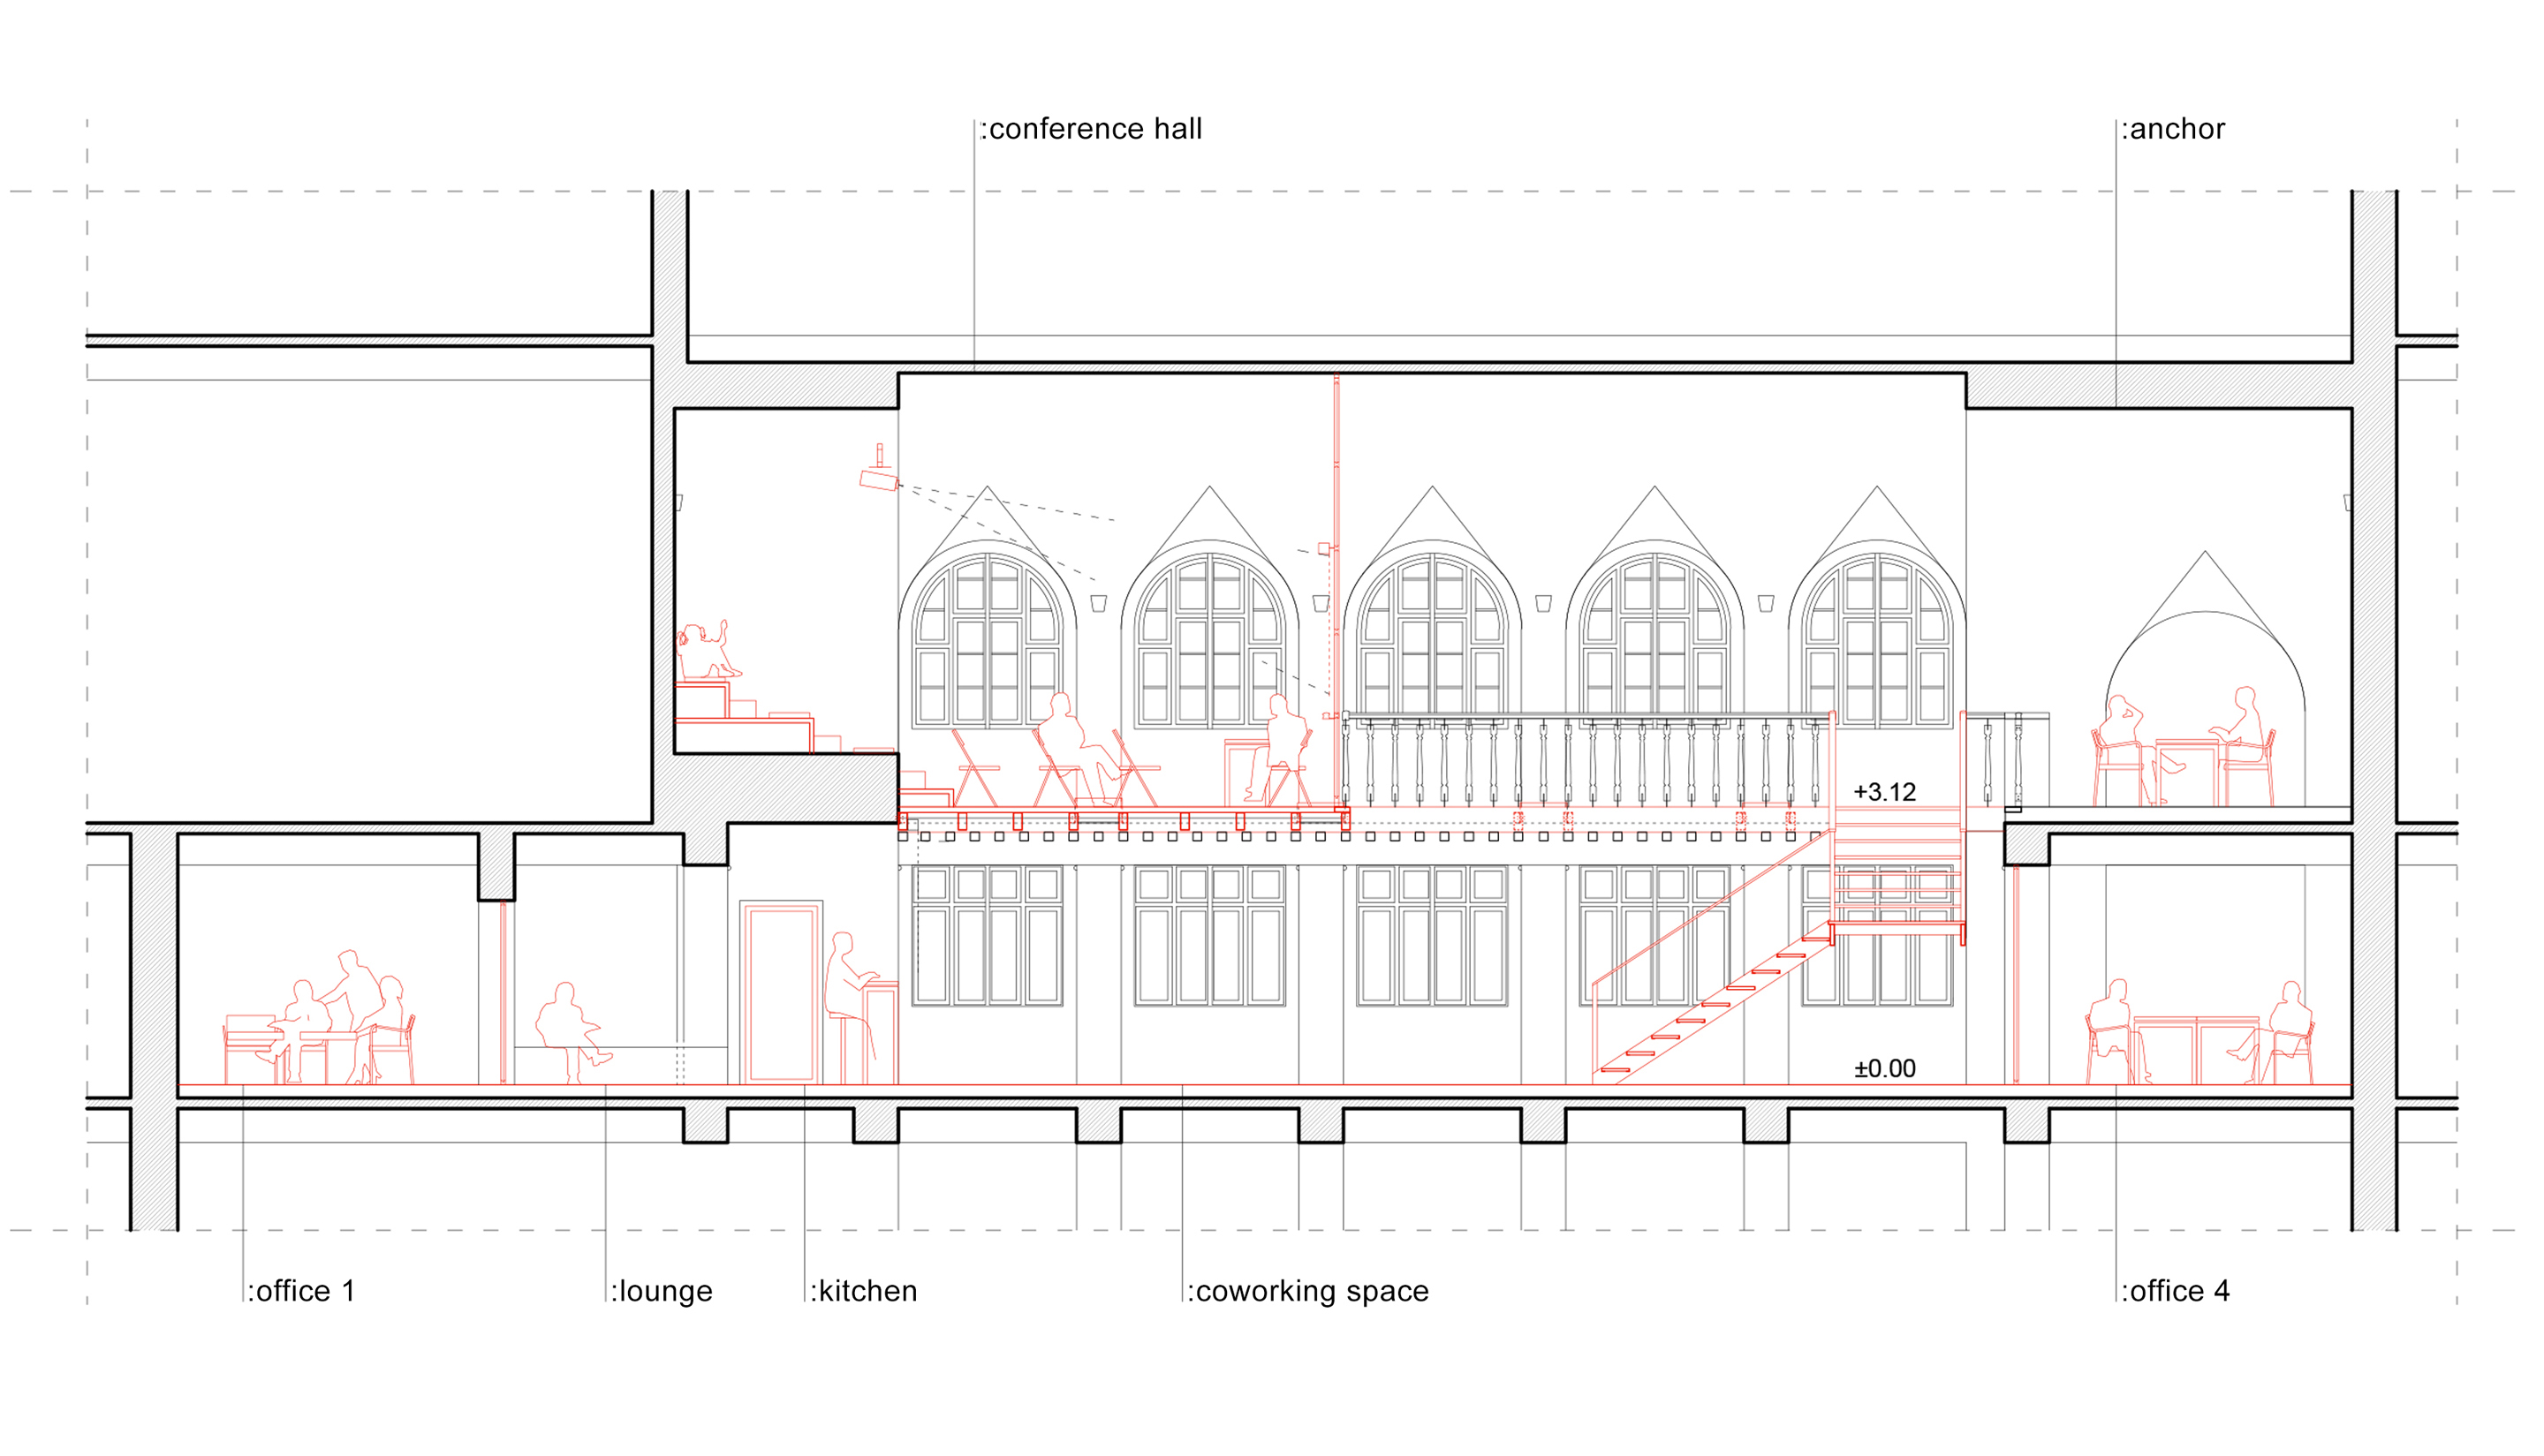Click the ':lounge' label
2544x1456 pixels.
pyautogui.click(x=662, y=1291)
